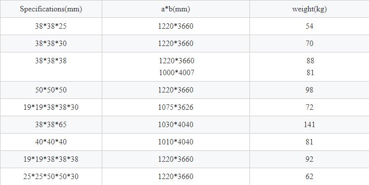Click the 1000*4007 dimension value
Viewport: 369px width, 185px height.
click(177, 72)
